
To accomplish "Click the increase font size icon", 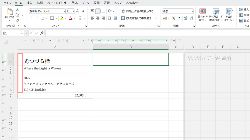I will 78,11.
